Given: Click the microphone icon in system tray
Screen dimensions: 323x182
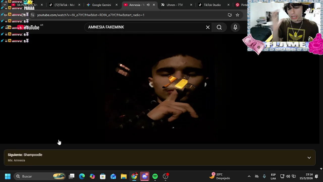Looking at the screenshot, I should click(x=264, y=176).
